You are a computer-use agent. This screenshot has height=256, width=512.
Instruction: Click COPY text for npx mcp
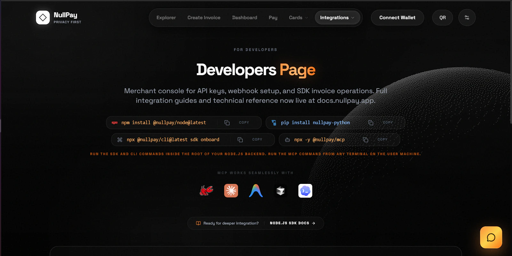tap(382, 139)
